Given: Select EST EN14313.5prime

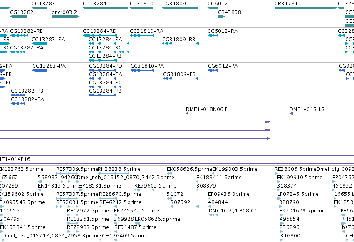Looking at the screenshot, I should coord(59,186).
